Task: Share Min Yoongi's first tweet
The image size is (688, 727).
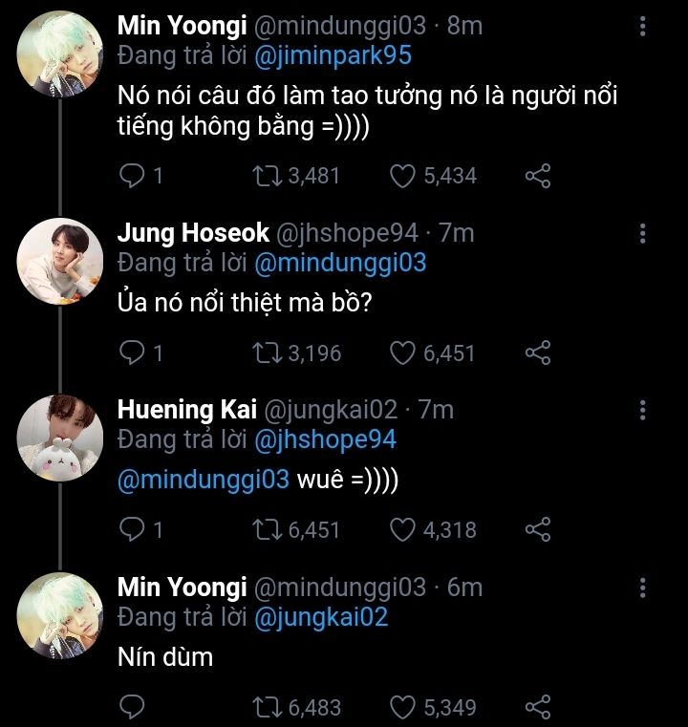Action: pyautogui.click(x=538, y=176)
